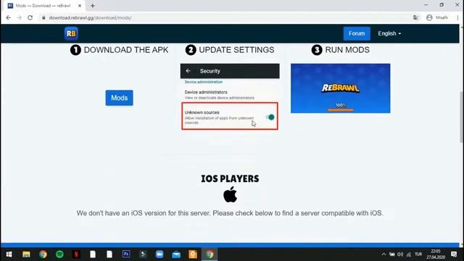Go back in the browser
464x261 pixels.
tap(8, 17)
